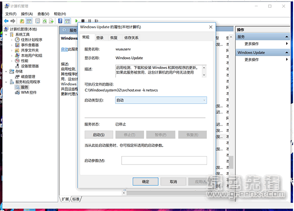
Task: Click the Stop service square icon
Action: tap(83, 21)
